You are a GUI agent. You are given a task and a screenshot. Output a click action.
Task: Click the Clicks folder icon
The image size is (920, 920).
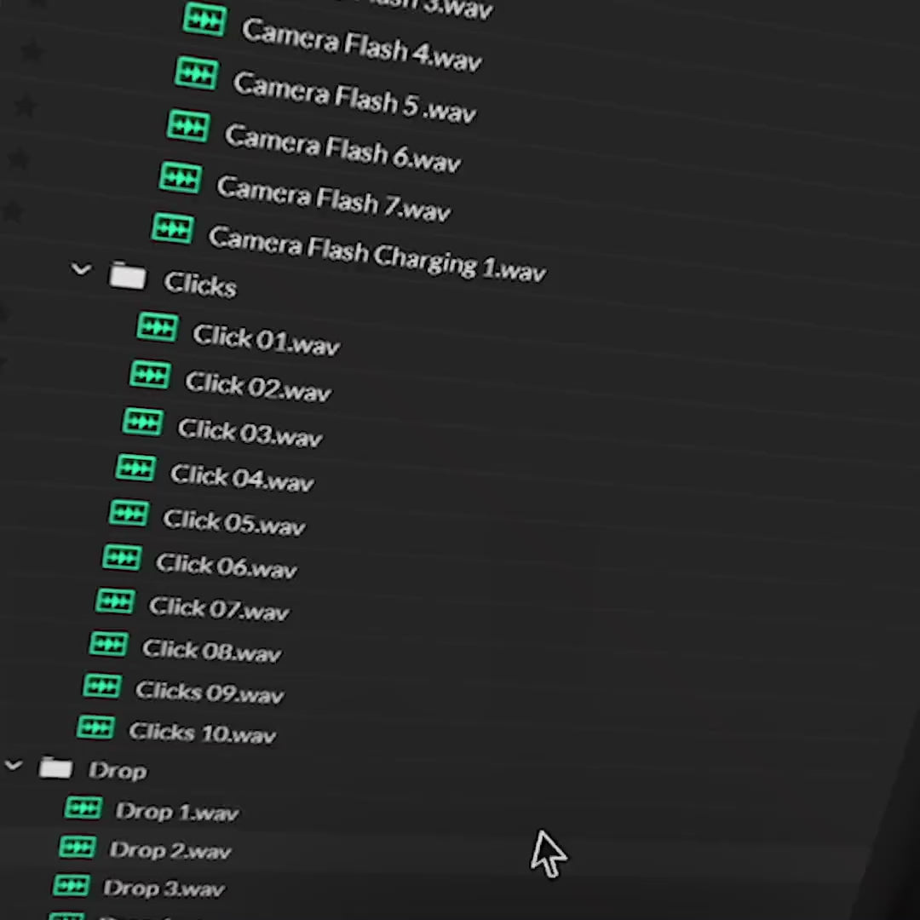coord(128,276)
